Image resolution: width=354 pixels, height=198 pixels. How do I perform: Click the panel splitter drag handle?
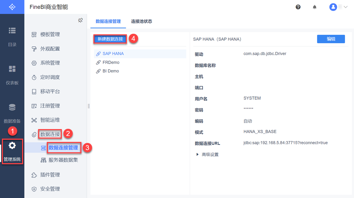pyautogui.click(x=88, y=106)
